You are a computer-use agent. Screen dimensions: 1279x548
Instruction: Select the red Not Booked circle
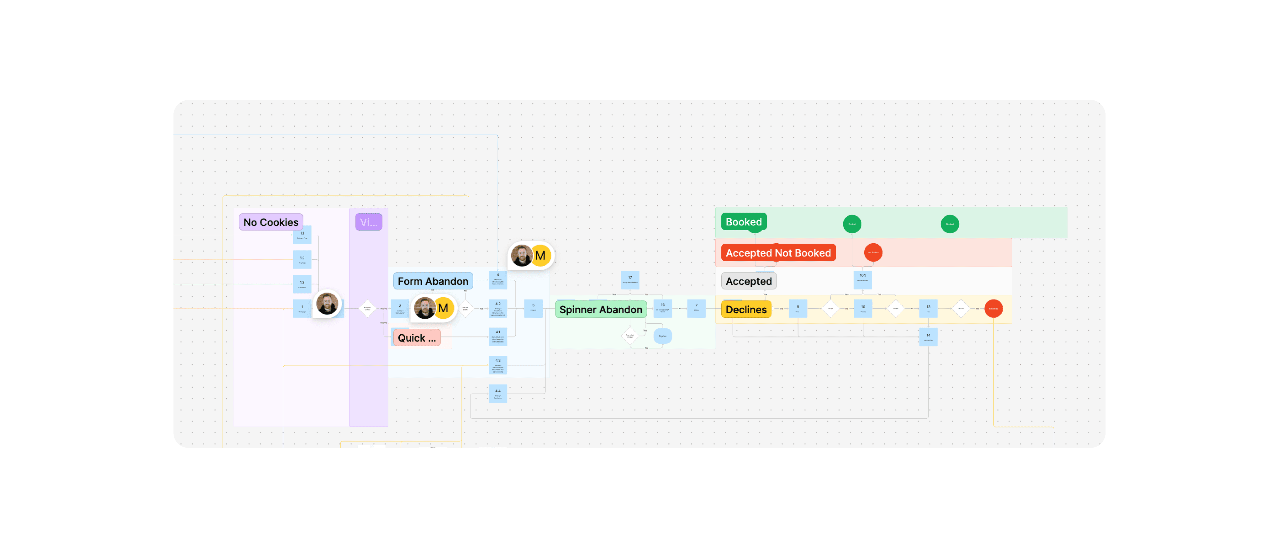[873, 252]
